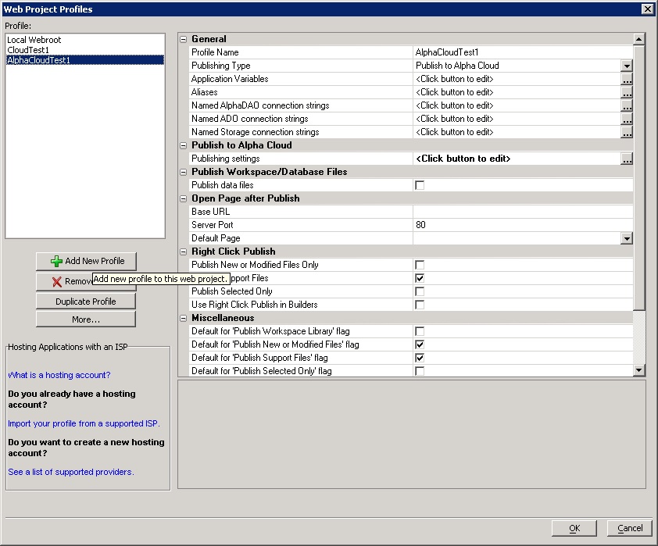The image size is (658, 546).
Task: Open editor for Named ADO connection strings
Action: 627,119
